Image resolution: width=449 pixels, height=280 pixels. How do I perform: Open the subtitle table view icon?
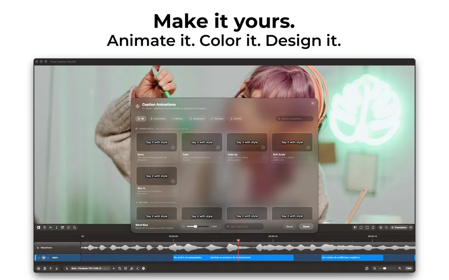(63, 227)
